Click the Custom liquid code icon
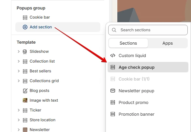 [x=113, y=55]
